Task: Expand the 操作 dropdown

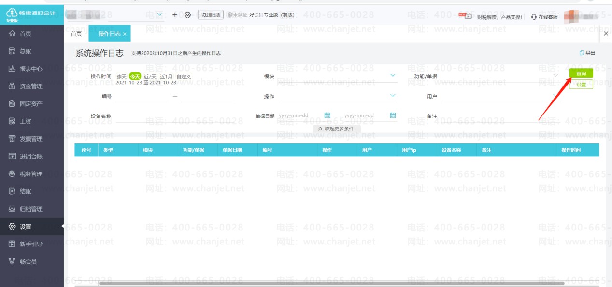Action: 392,96
